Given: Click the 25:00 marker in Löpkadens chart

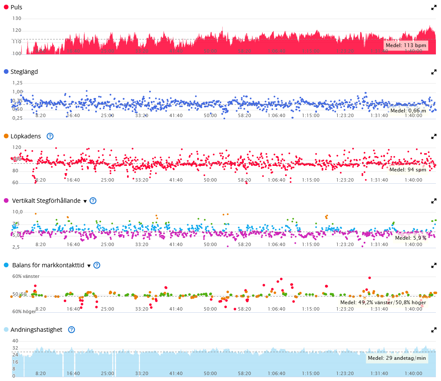Looking at the screenshot, I should pyautogui.click(x=107, y=180).
